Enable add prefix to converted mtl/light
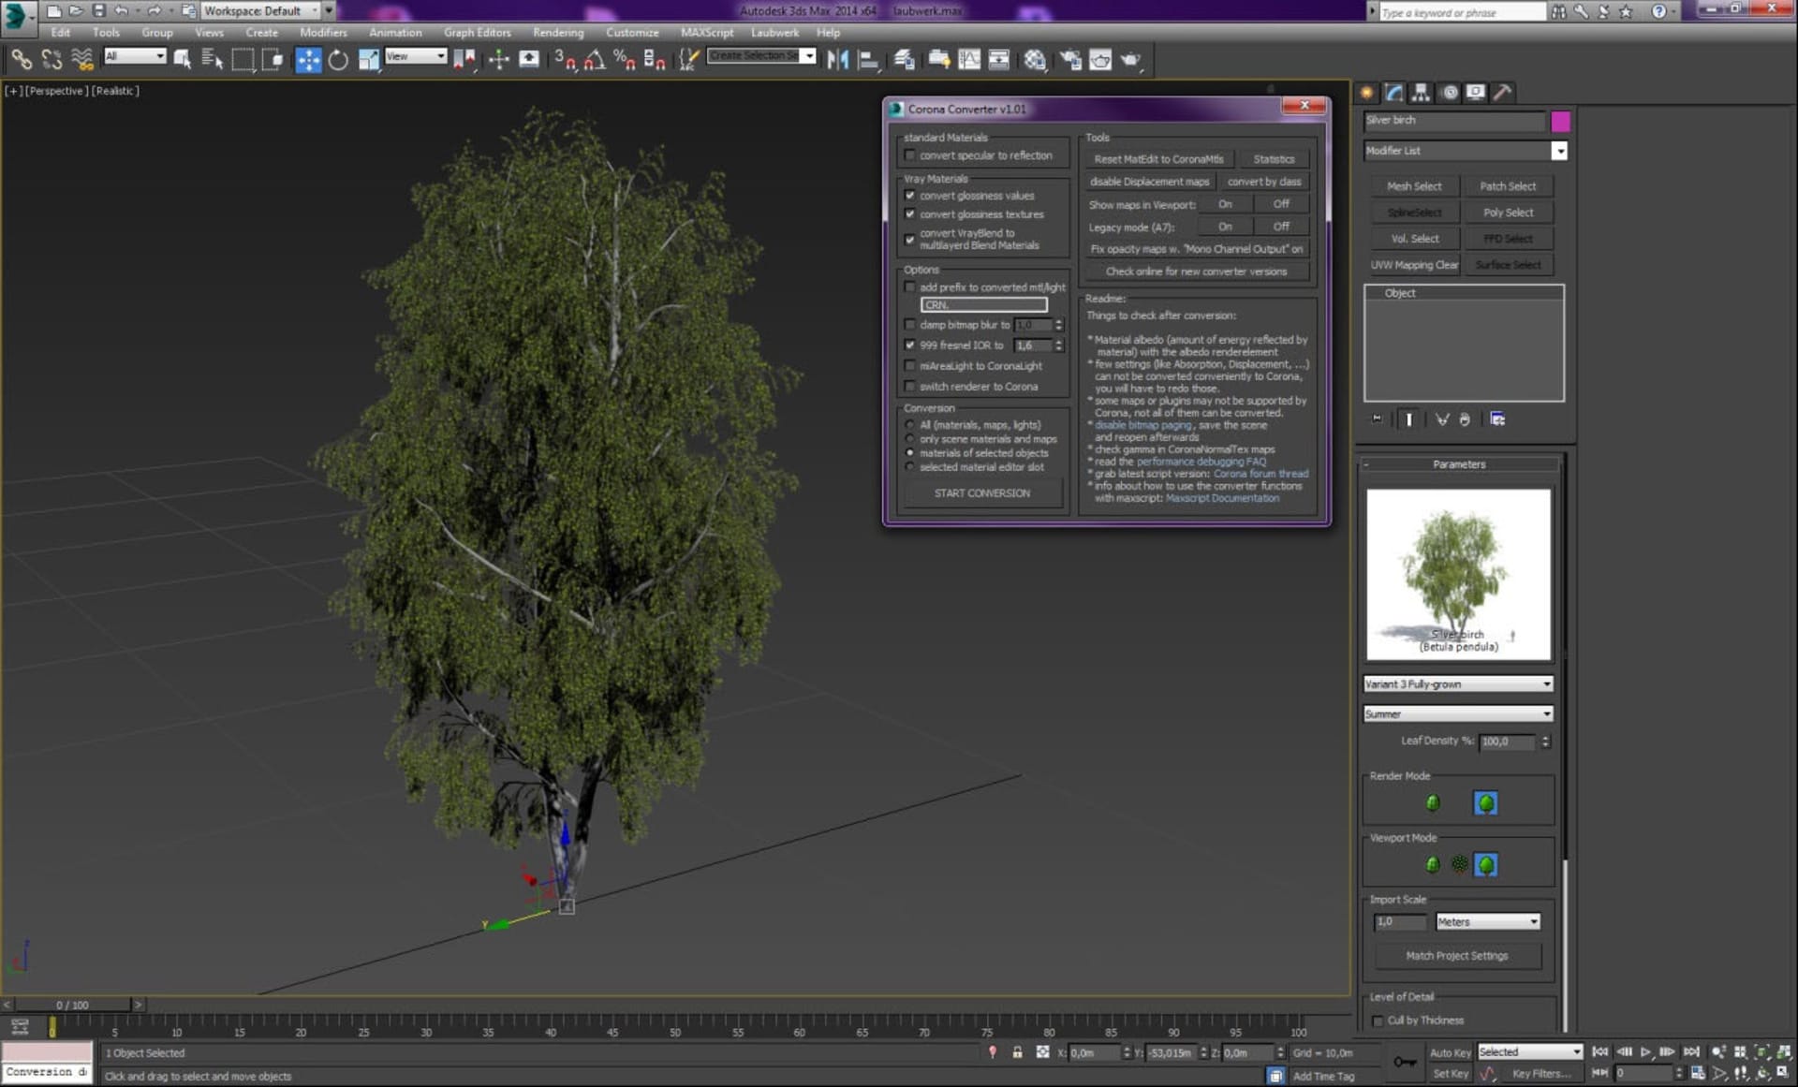Viewport: 1798px width, 1087px height. tap(909, 287)
